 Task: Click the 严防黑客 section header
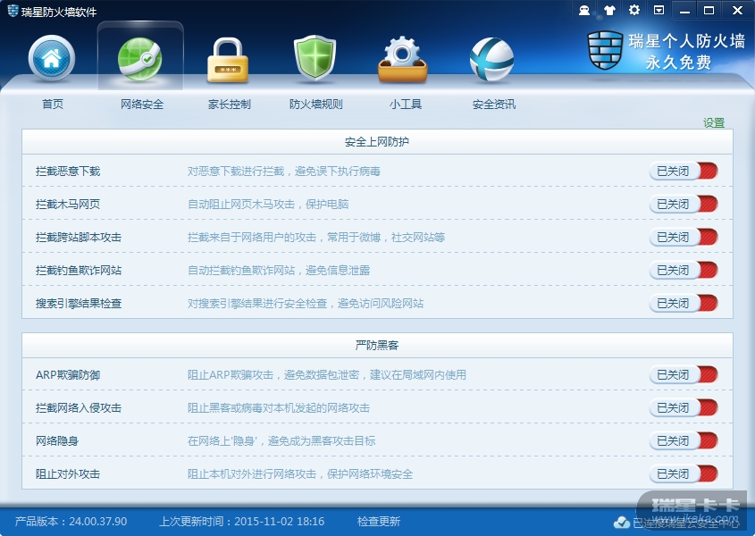(x=377, y=346)
